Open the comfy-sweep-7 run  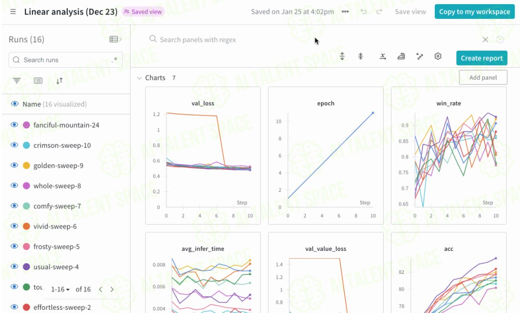57,206
